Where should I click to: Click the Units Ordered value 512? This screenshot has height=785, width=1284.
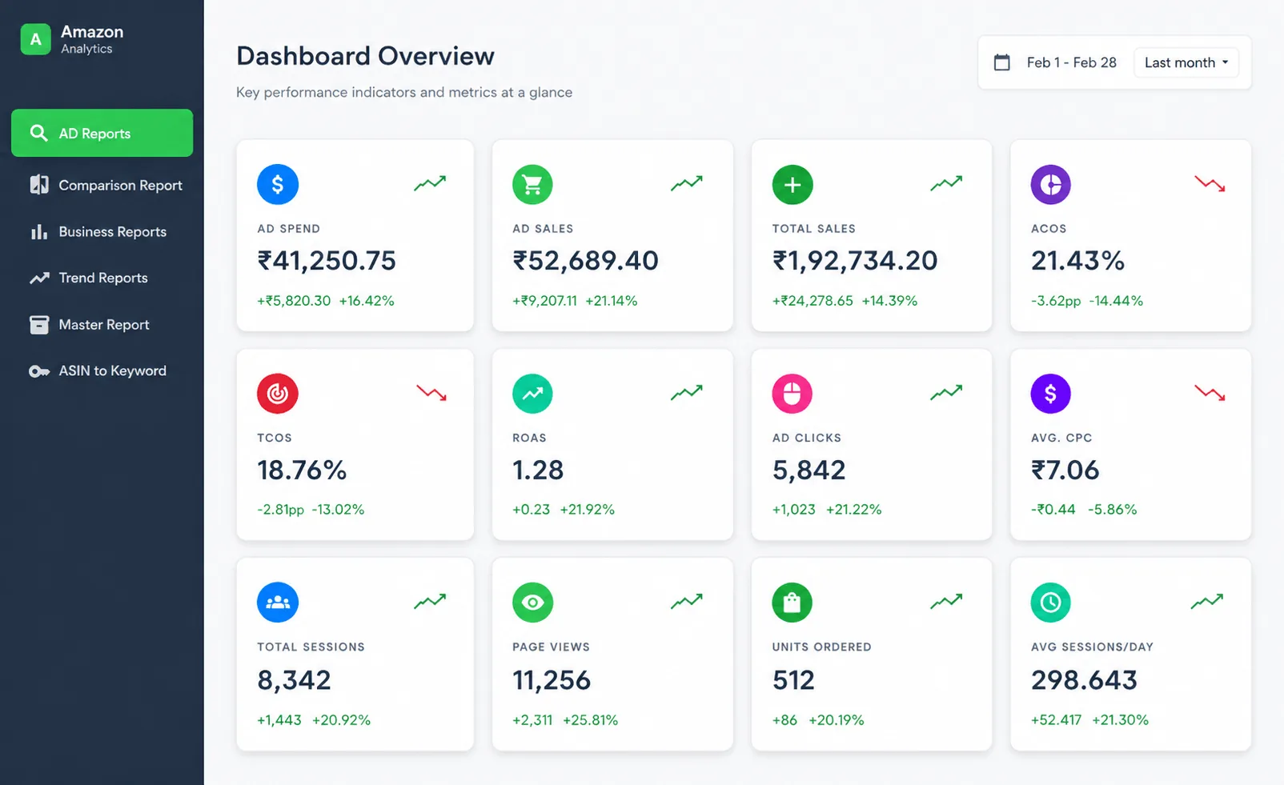point(793,680)
